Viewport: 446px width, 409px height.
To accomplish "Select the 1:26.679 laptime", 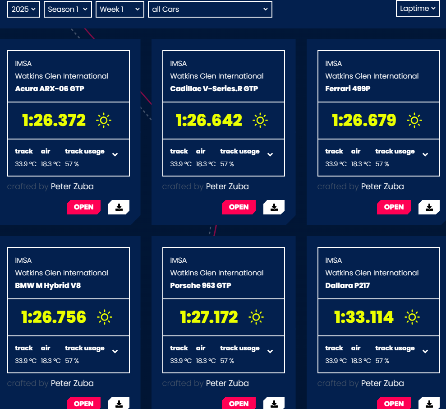I will [x=364, y=120].
